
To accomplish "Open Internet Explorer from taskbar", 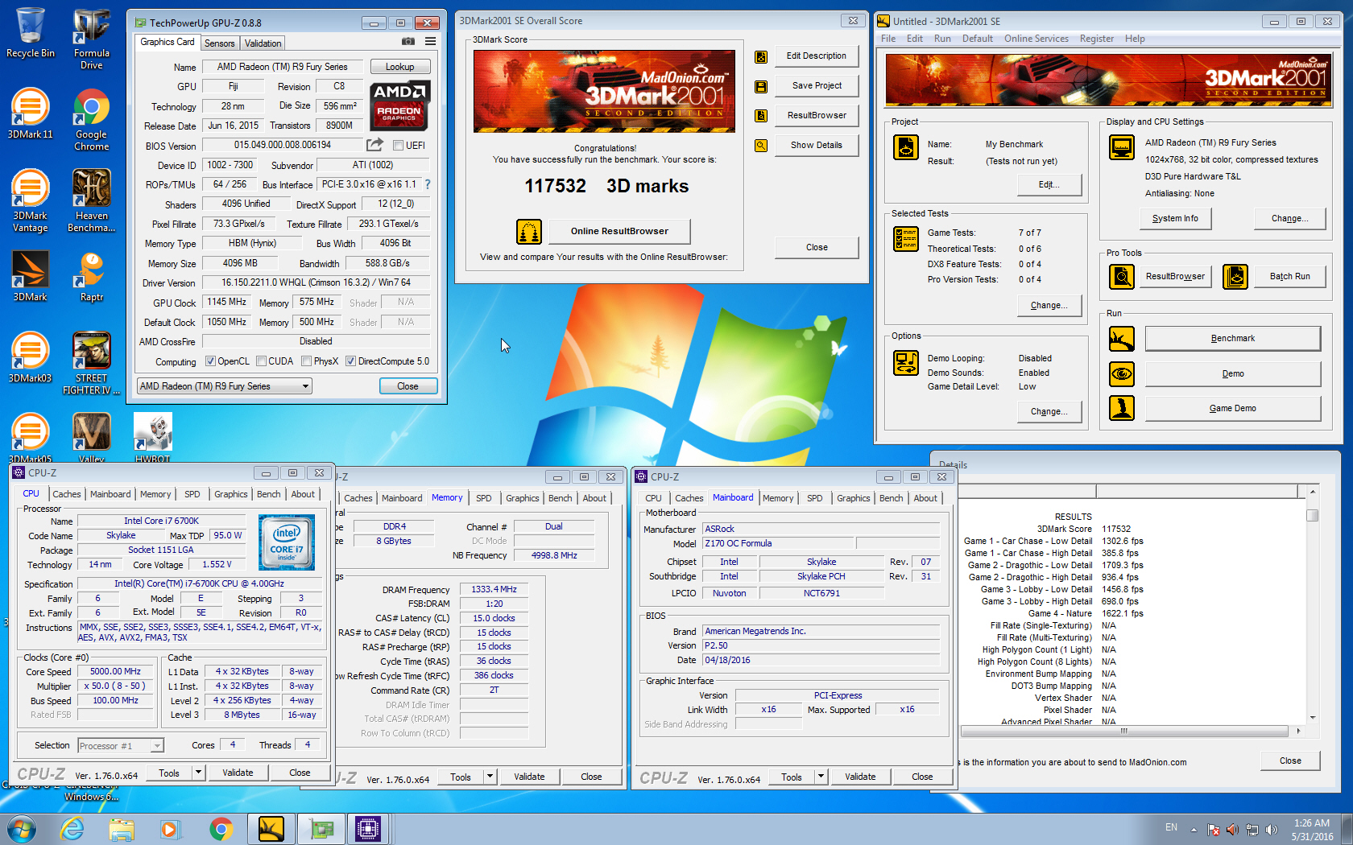I will click(x=72, y=828).
